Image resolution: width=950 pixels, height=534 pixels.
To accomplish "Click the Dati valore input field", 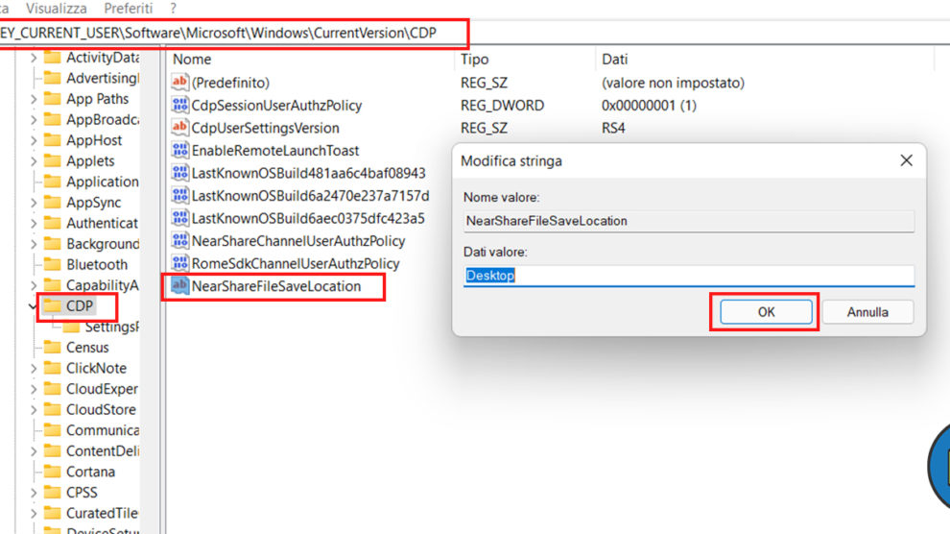I will coord(689,276).
